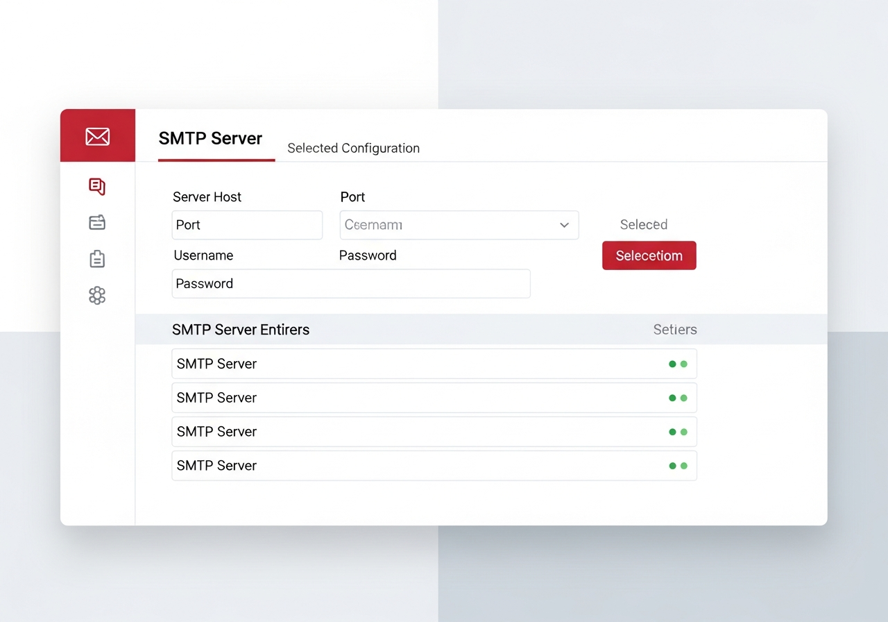This screenshot has height=622, width=888.
Task: Toggle the light green dot on second SMTP Server
Action: 683,397
